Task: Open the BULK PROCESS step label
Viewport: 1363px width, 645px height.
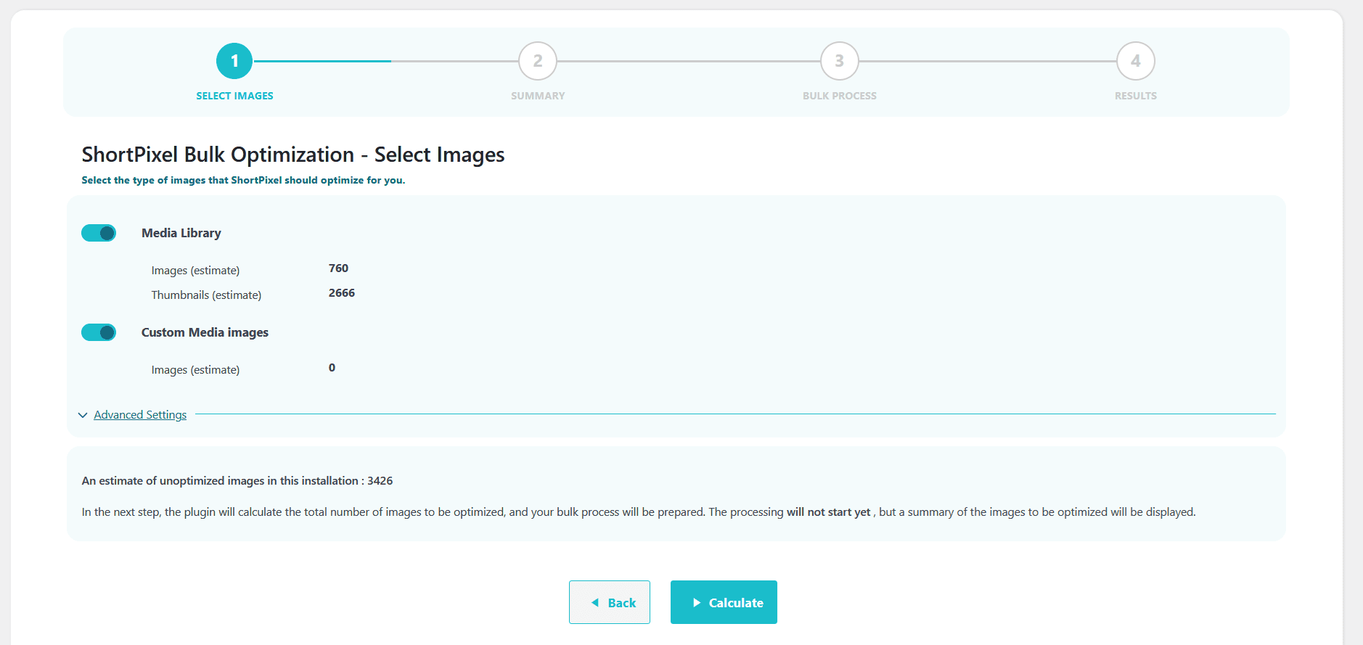Action: (840, 96)
